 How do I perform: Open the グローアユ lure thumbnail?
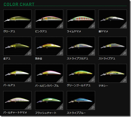[18, 19]
